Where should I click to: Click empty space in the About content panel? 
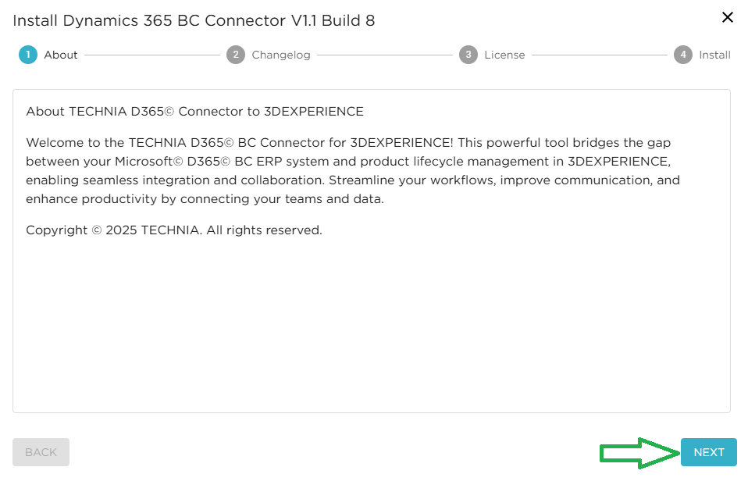(x=371, y=328)
